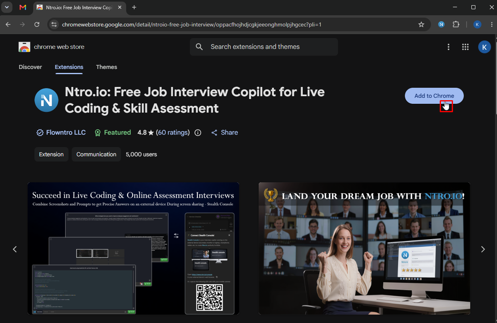This screenshot has width=497, height=323.
Task: Show next screenshot in carousel
Action: click(x=483, y=249)
